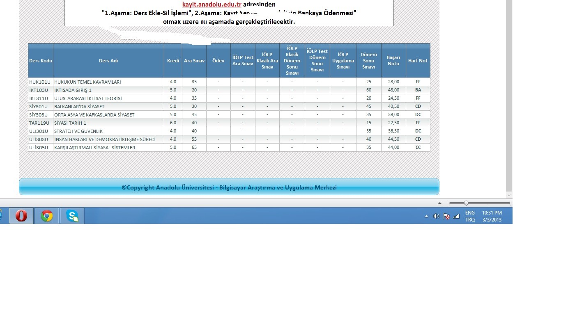The height and width of the screenshot is (315, 561).
Task: Open the Opera browser from the taskbar
Action: [21, 216]
